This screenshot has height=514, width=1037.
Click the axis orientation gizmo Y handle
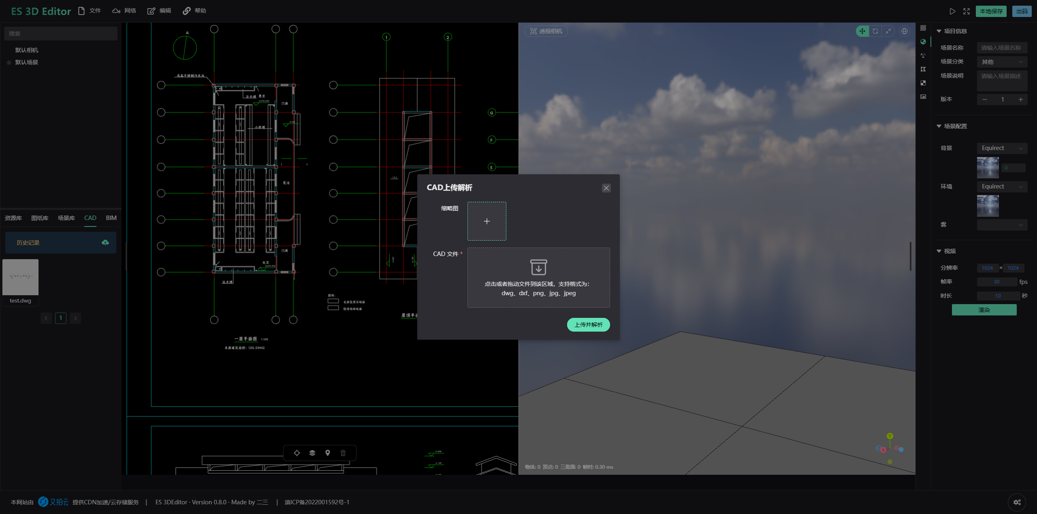(890, 436)
